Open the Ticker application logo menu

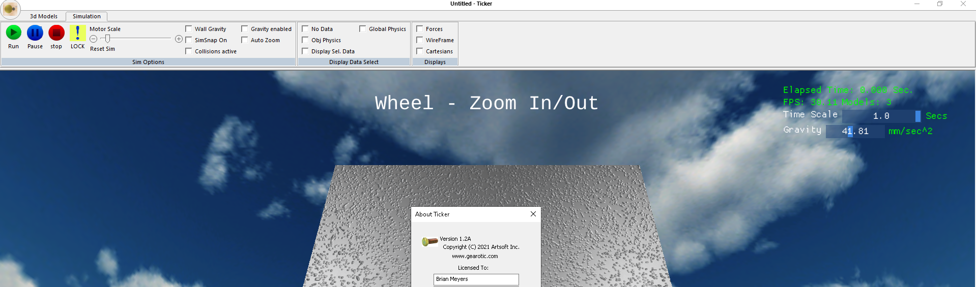pos(10,9)
